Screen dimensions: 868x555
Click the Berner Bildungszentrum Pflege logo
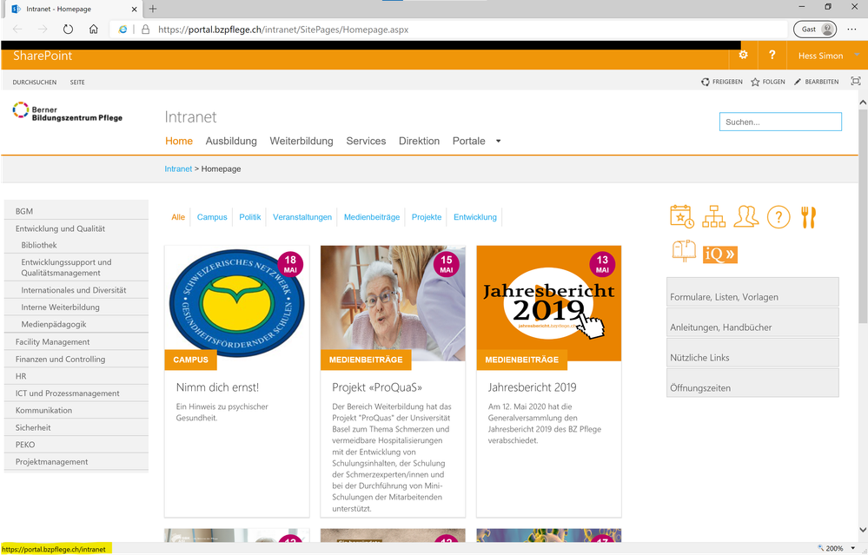(x=68, y=112)
